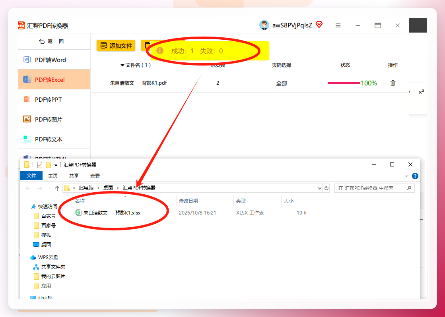Go up one folder with the up arrow

coord(57,188)
